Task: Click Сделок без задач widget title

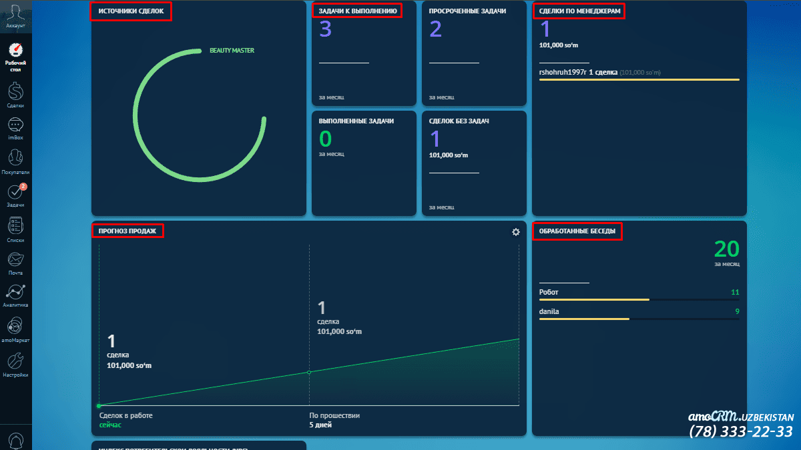Action: pyautogui.click(x=459, y=121)
